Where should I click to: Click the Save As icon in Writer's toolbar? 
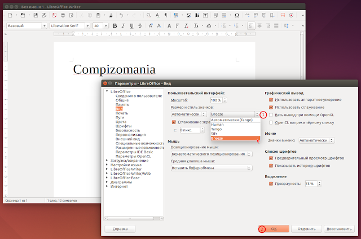(x=44, y=15)
